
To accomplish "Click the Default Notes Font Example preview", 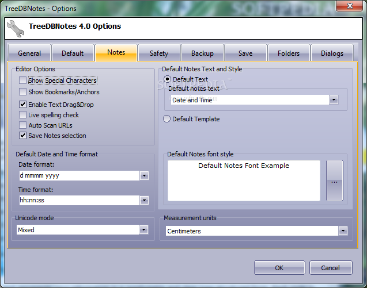I will click(244, 181).
